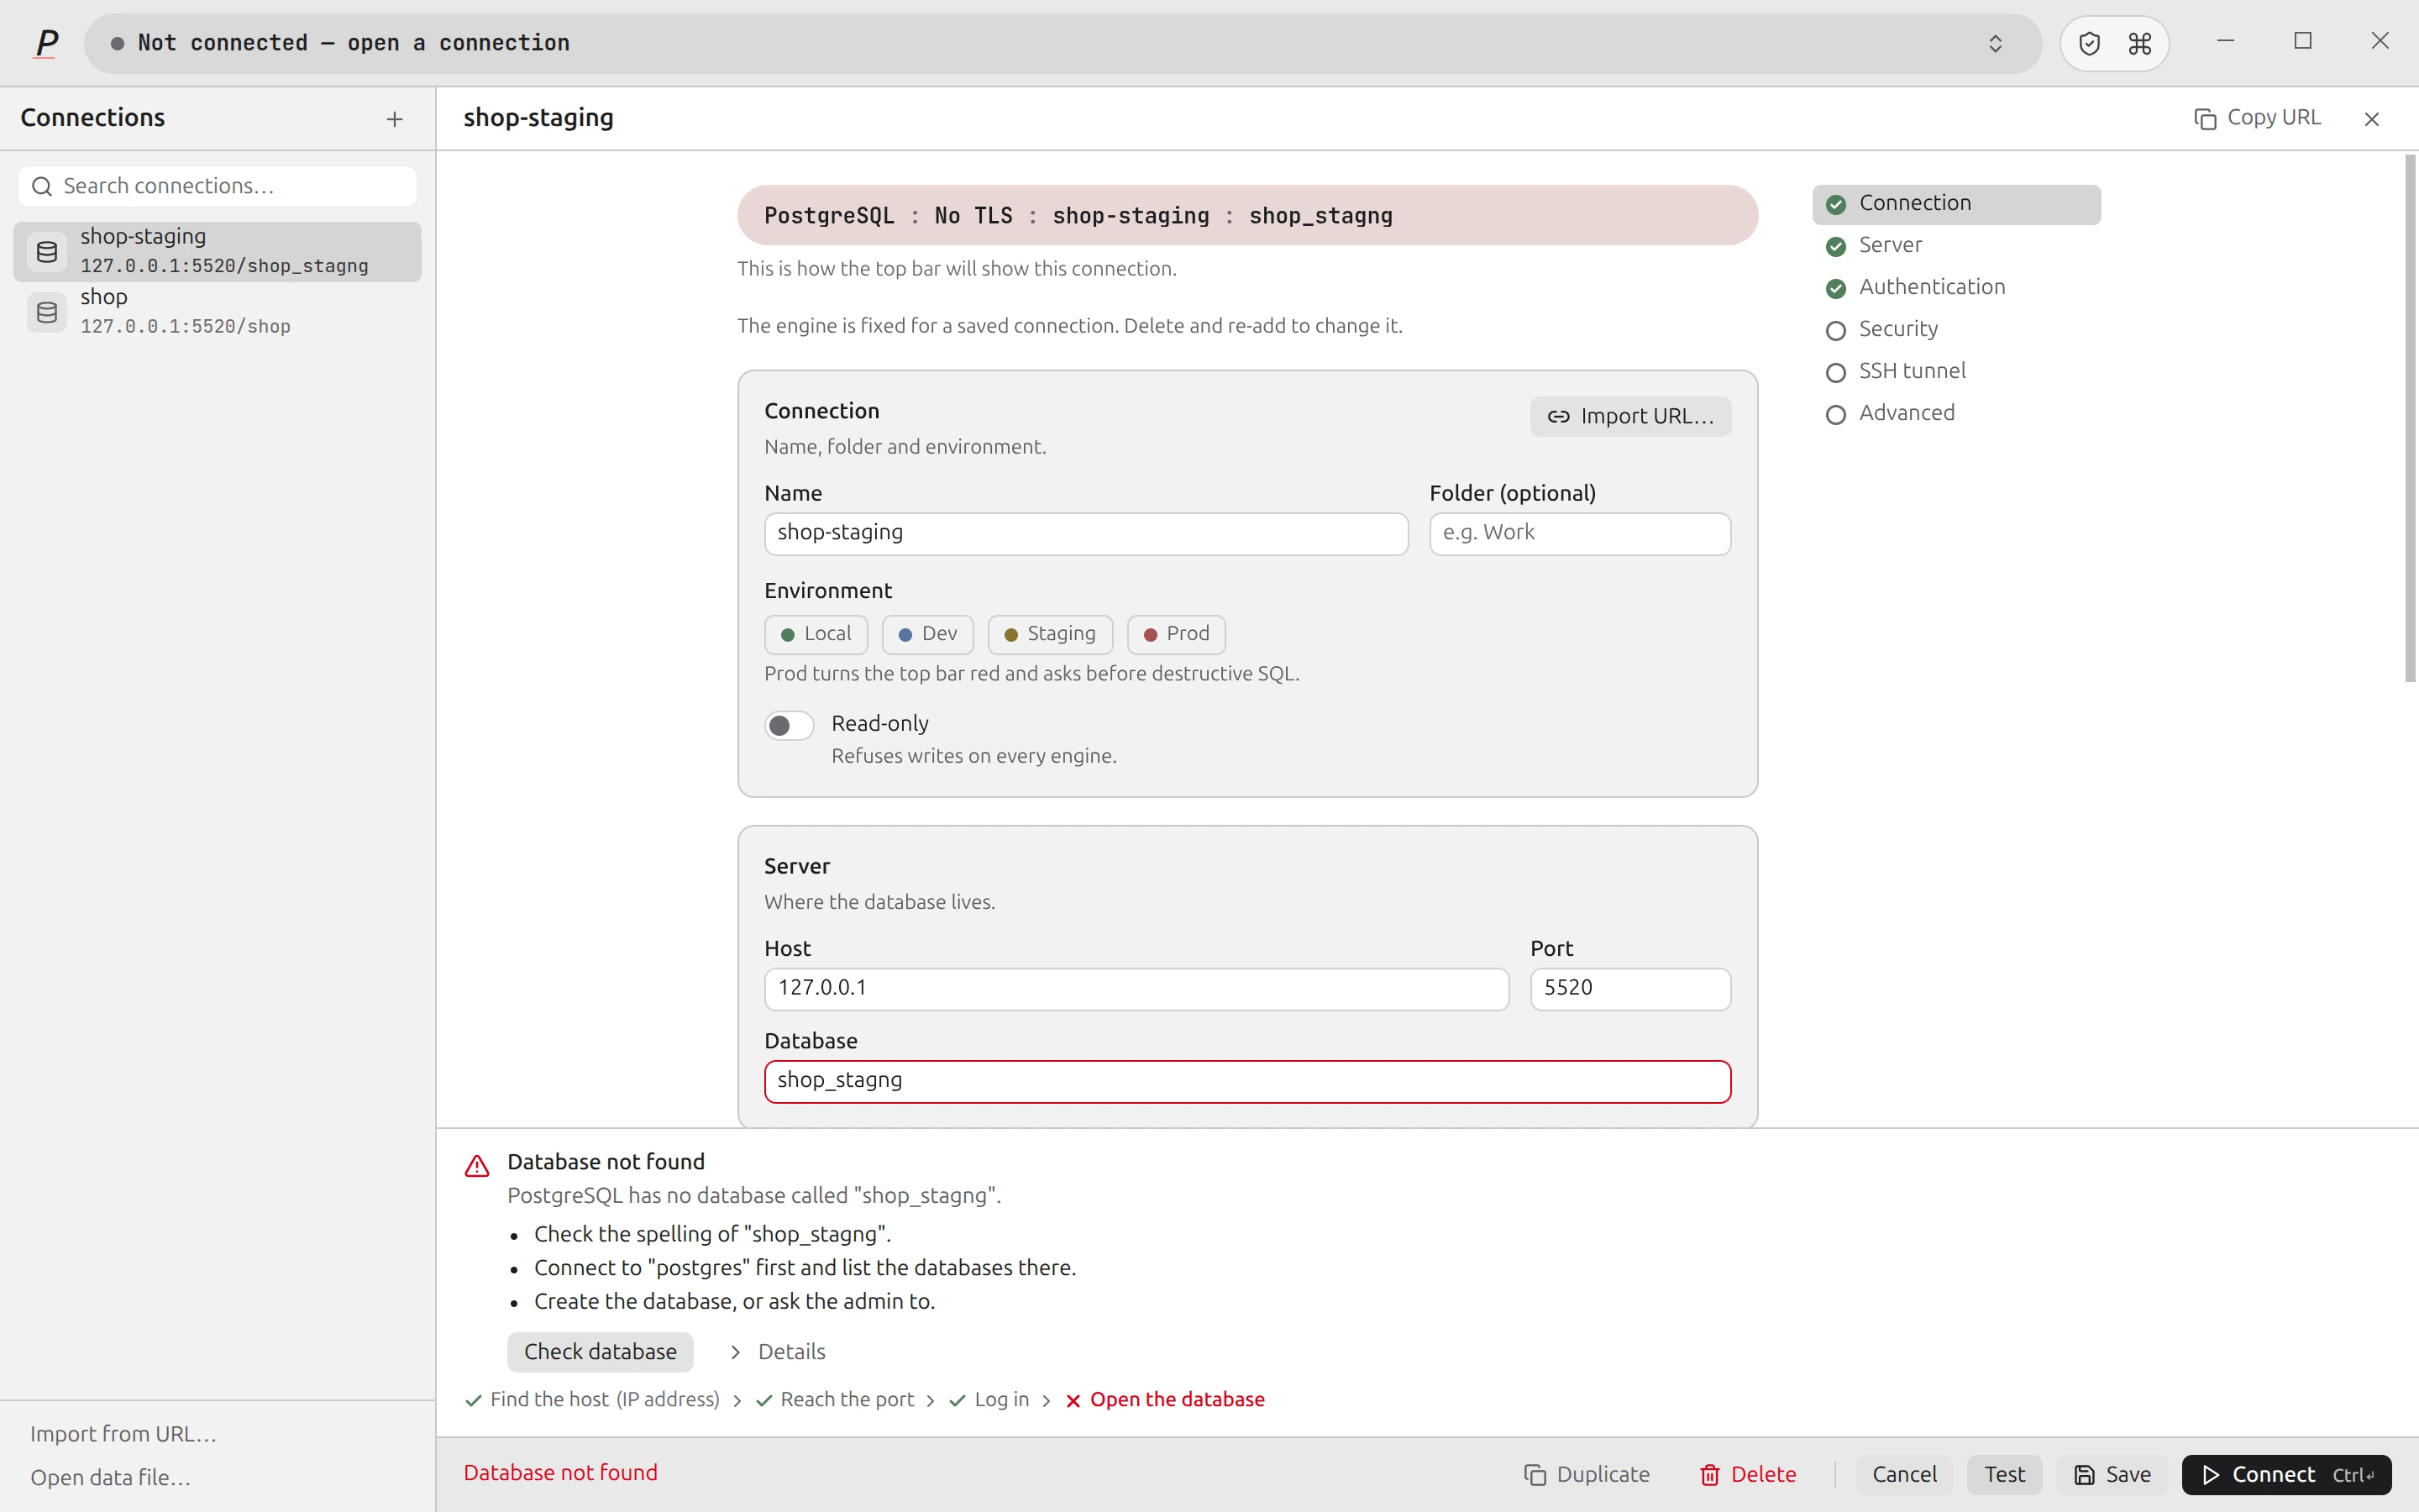Click the app logo P icon
The height and width of the screenshot is (1512, 2419).
coord(46,43)
